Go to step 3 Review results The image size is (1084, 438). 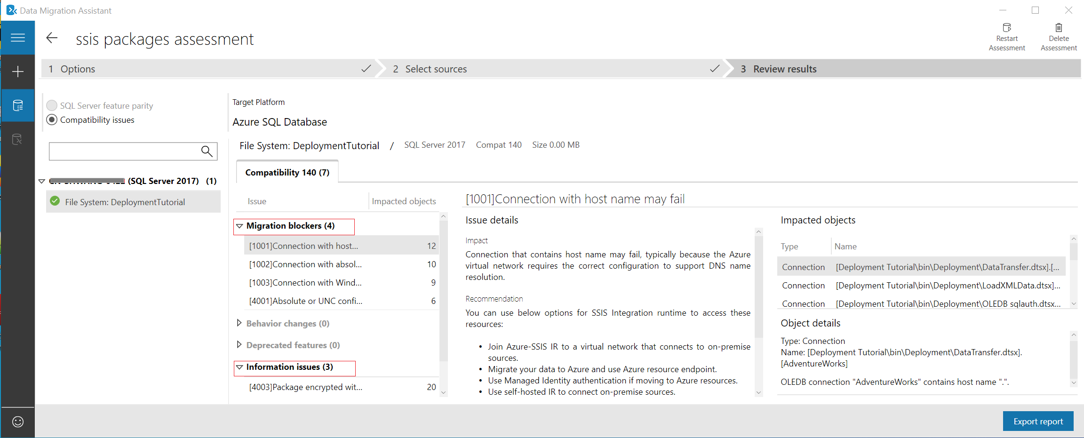point(902,69)
